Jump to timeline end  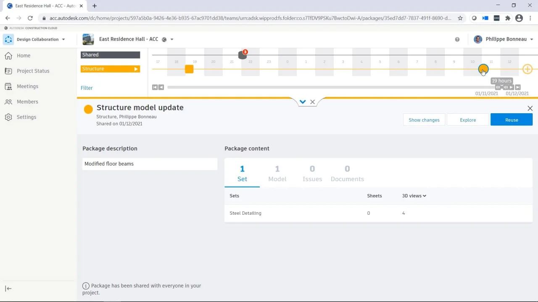[x=518, y=87]
